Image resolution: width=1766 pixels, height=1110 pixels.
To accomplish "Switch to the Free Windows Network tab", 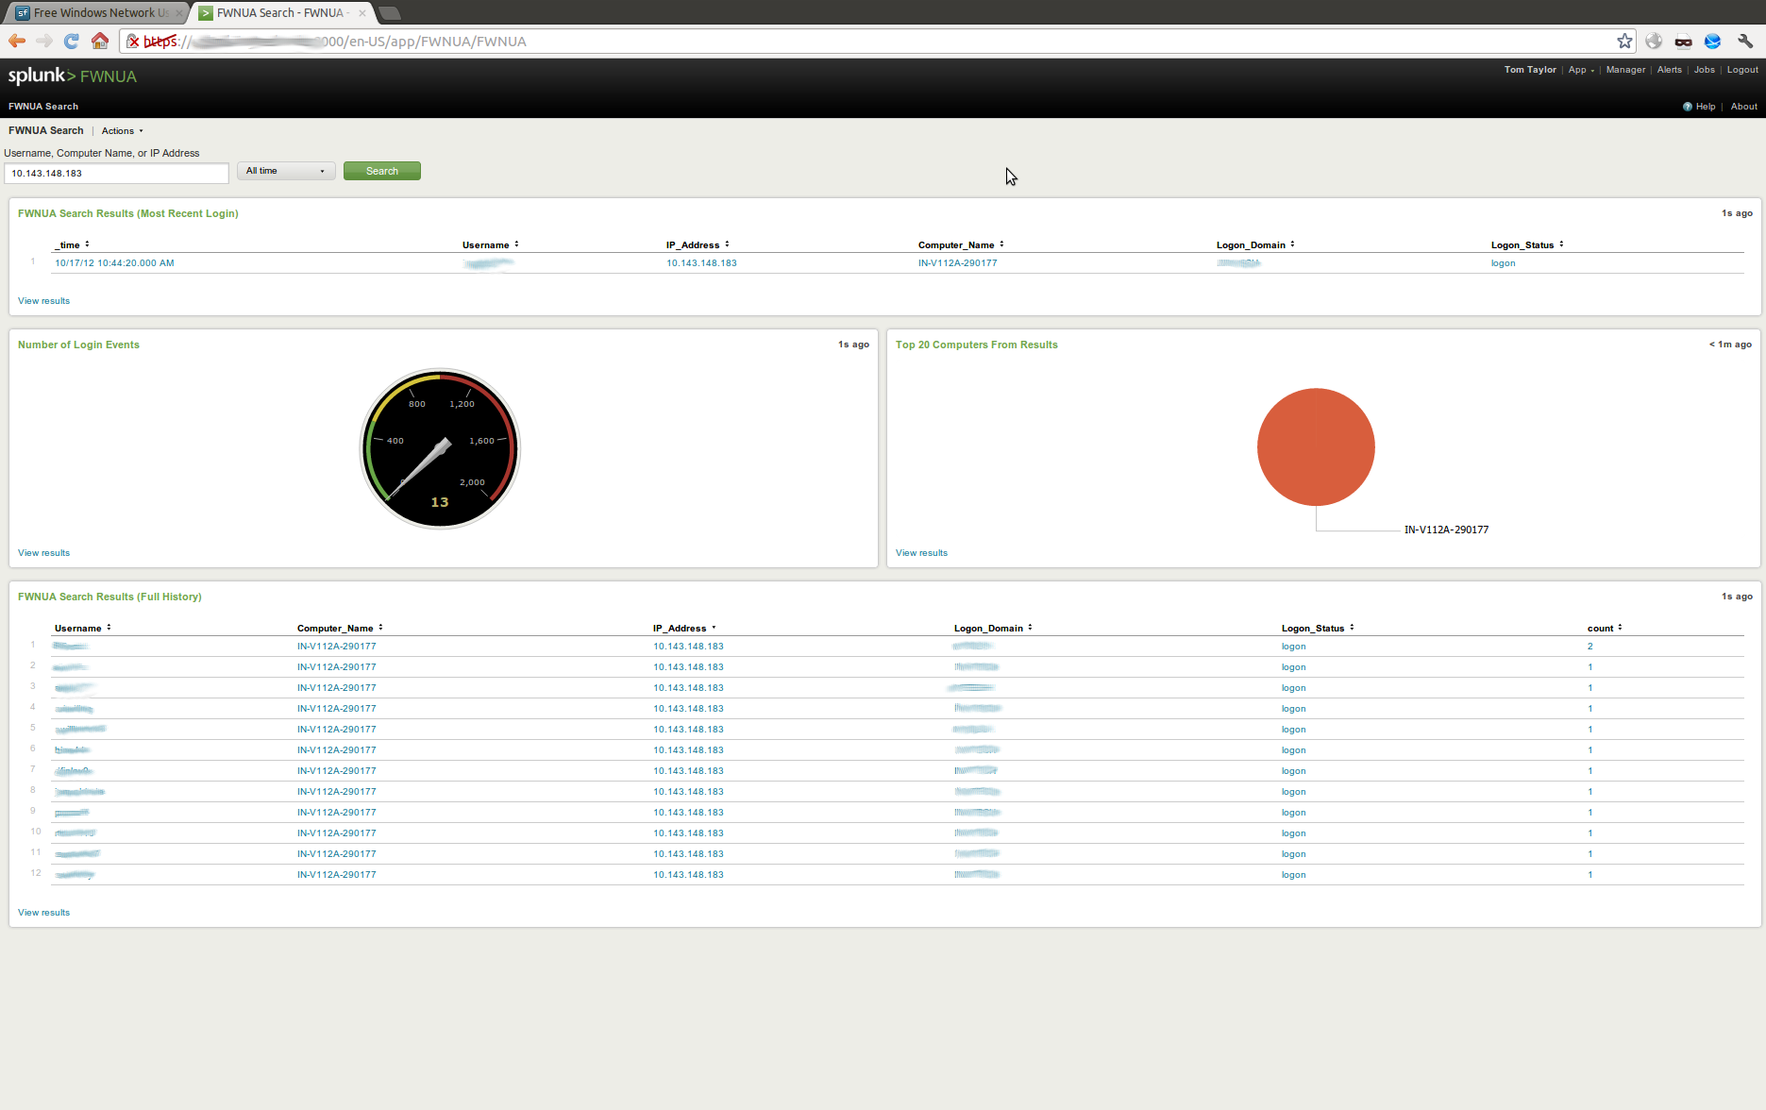I will [94, 12].
